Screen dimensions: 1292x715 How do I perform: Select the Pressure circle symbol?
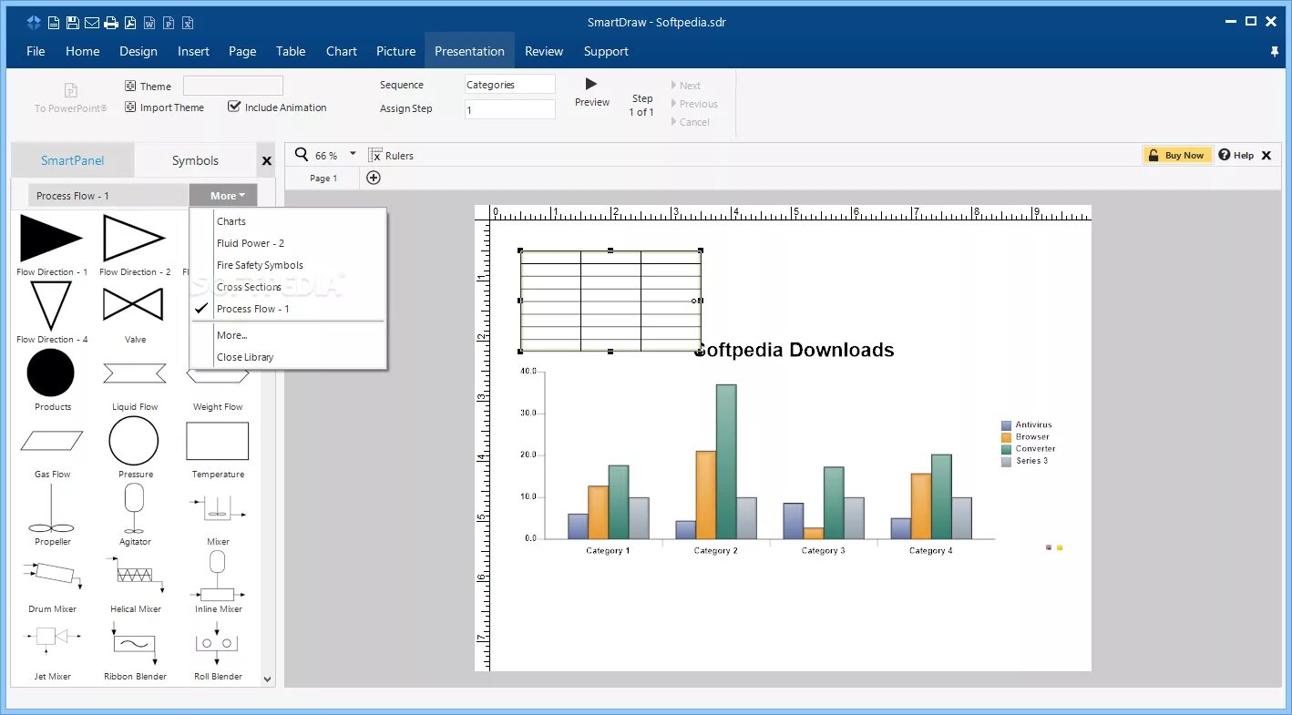click(x=135, y=447)
